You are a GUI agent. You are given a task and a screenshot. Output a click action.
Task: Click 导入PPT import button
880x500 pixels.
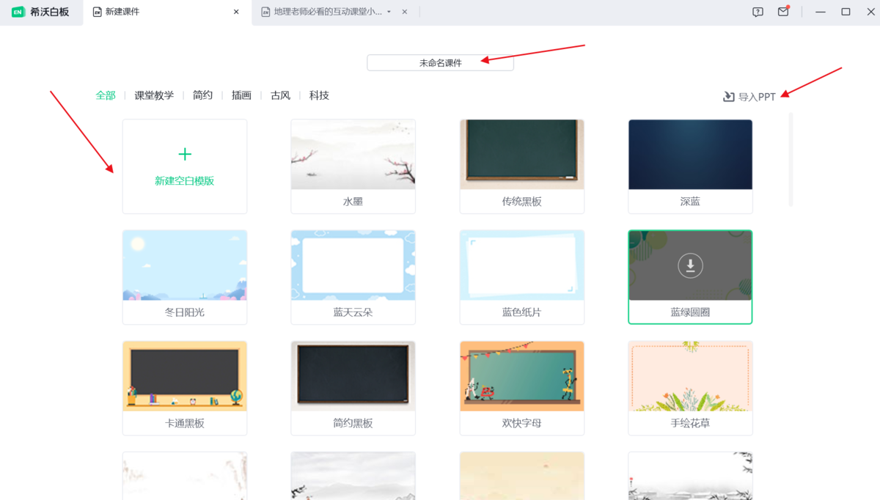tap(749, 97)
